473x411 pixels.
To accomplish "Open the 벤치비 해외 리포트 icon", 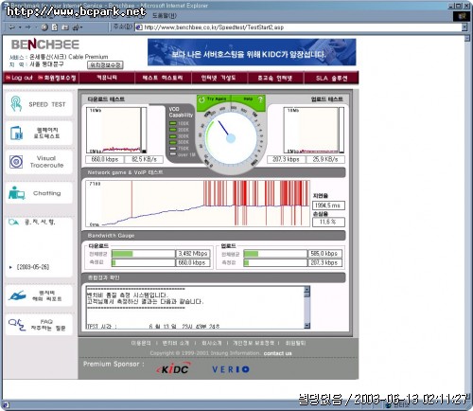I will click(x=17, y=295).
